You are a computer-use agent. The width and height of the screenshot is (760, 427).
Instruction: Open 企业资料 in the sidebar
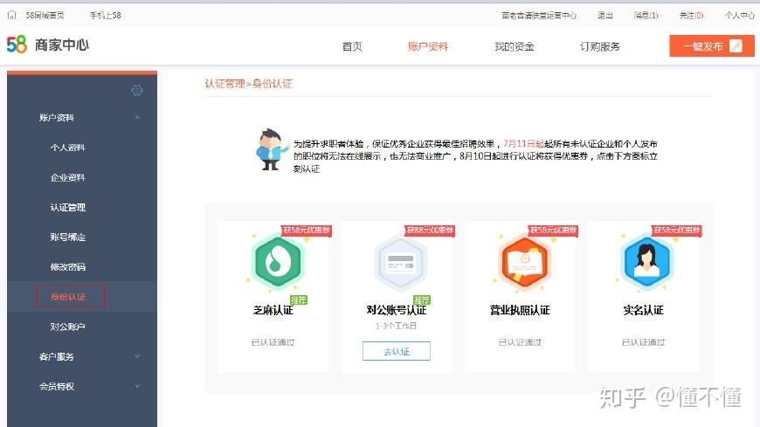[x=68, y=177]
